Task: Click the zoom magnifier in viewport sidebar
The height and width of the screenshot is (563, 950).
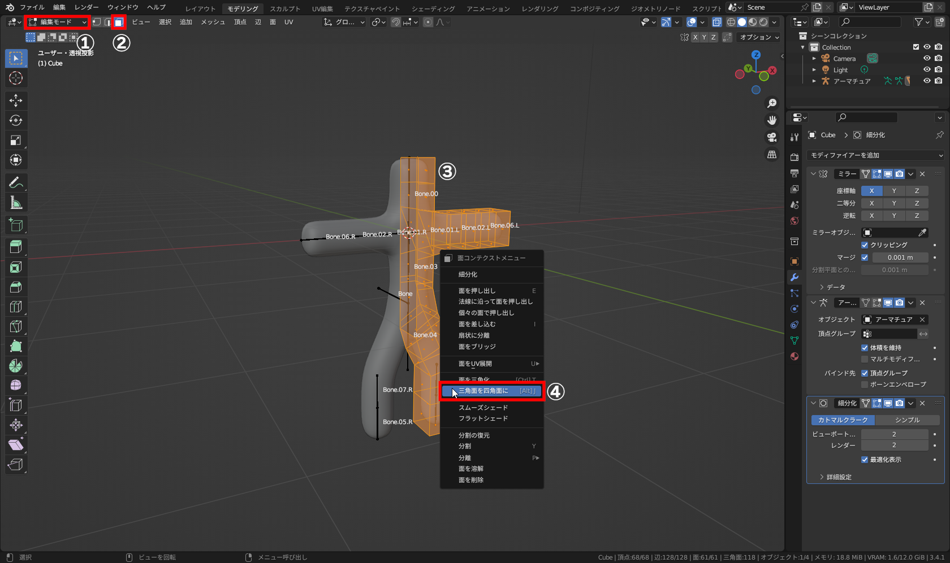Action: click(771, 103)
